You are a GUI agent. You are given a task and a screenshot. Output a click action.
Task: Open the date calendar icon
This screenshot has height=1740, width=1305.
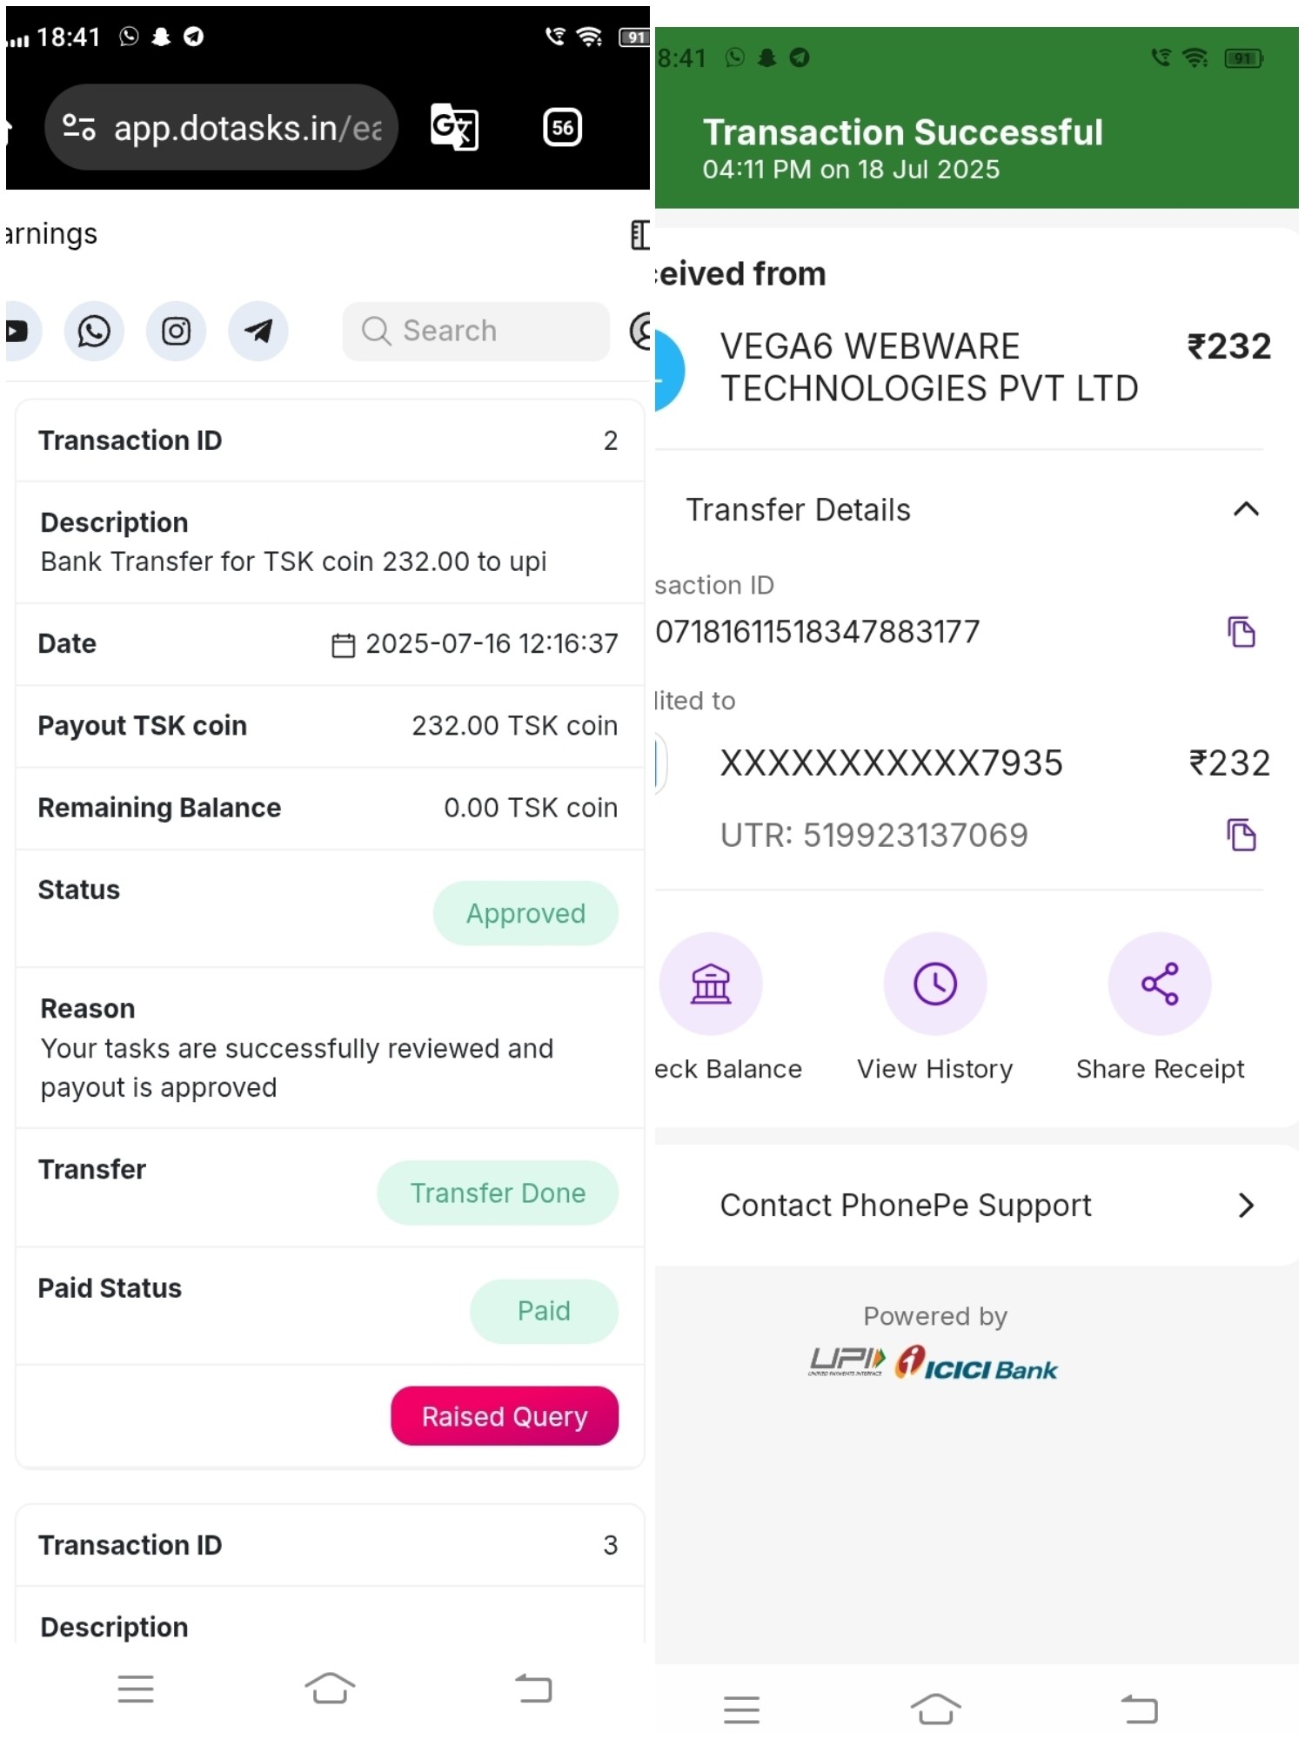[x=344, y=645]
